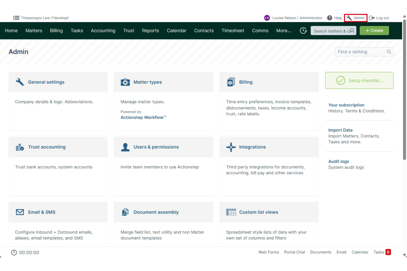Select the Matter types briefcase icon
This screenshot has height=271, width=407.
pyautogui.click(x=125, y=82)
